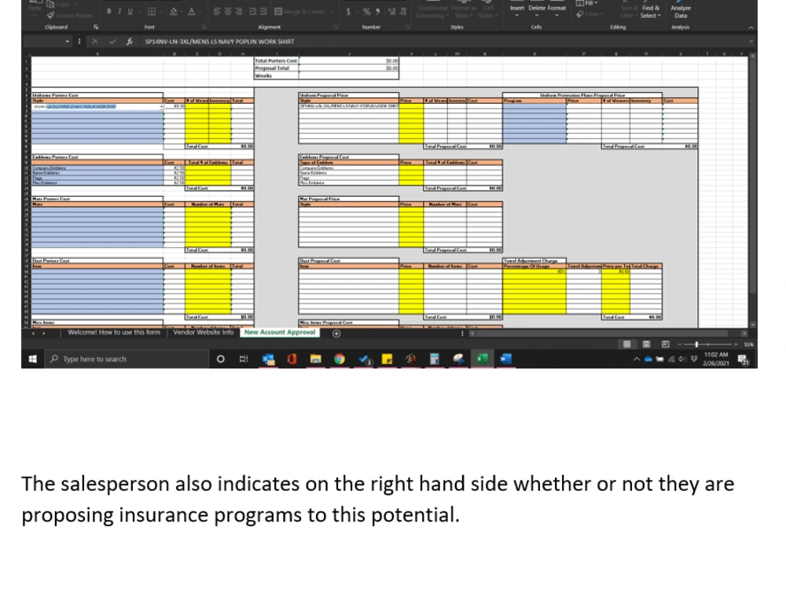The height and width of the screenshot is (590, 786).
Task: Open Conditional Formatting dropdown
Action: (432, 11)
